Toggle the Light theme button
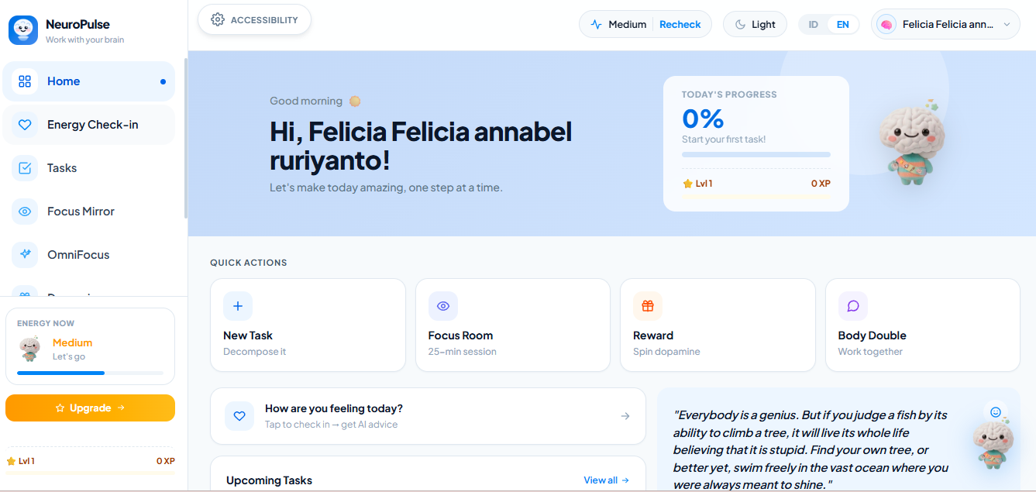This screenshot has width=1036, height=492. 755,24
